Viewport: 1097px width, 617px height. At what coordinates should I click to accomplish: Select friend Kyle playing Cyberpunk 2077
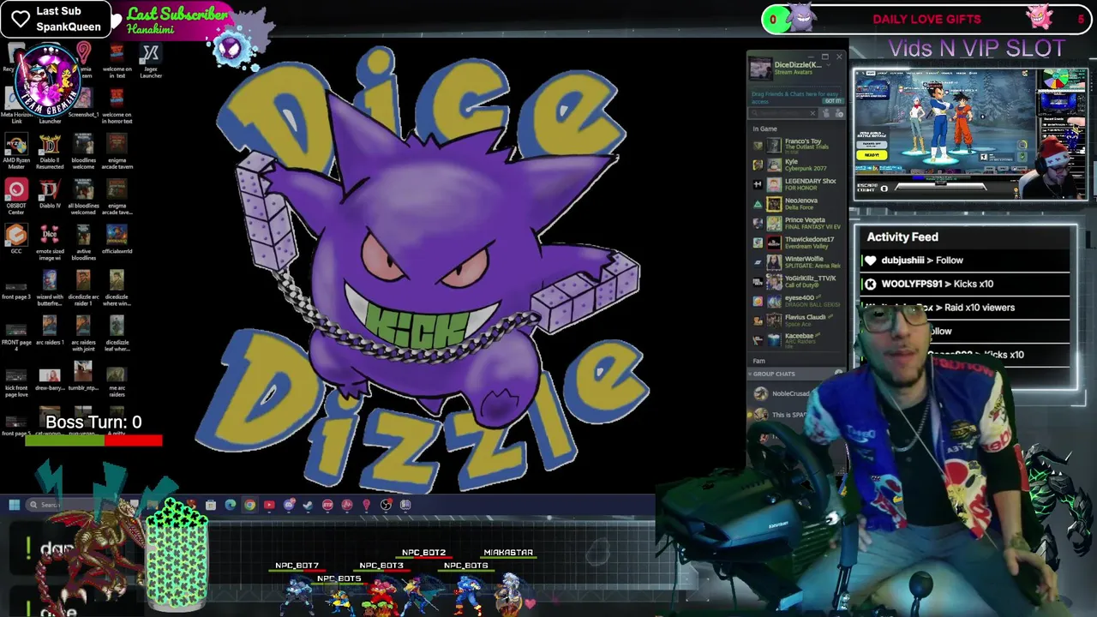(x=797, y=165)
